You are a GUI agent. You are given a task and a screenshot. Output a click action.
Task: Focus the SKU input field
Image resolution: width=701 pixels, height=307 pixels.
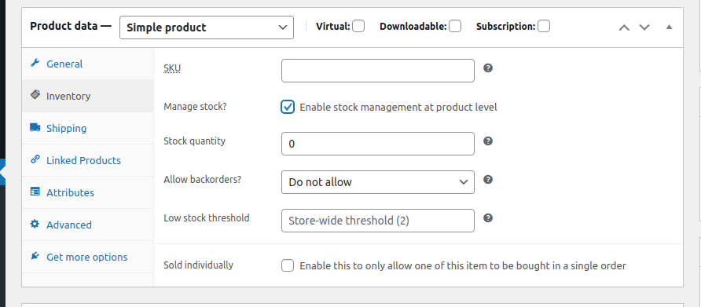tap(378, 71)
